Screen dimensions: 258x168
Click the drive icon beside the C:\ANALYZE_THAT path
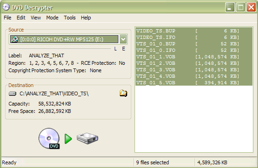click(12, 93)
